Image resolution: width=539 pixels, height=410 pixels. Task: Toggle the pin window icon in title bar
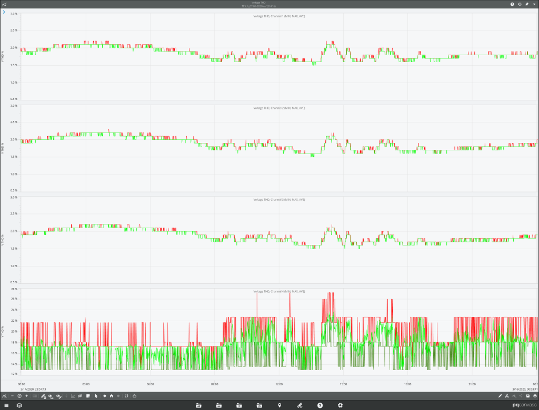527,4
